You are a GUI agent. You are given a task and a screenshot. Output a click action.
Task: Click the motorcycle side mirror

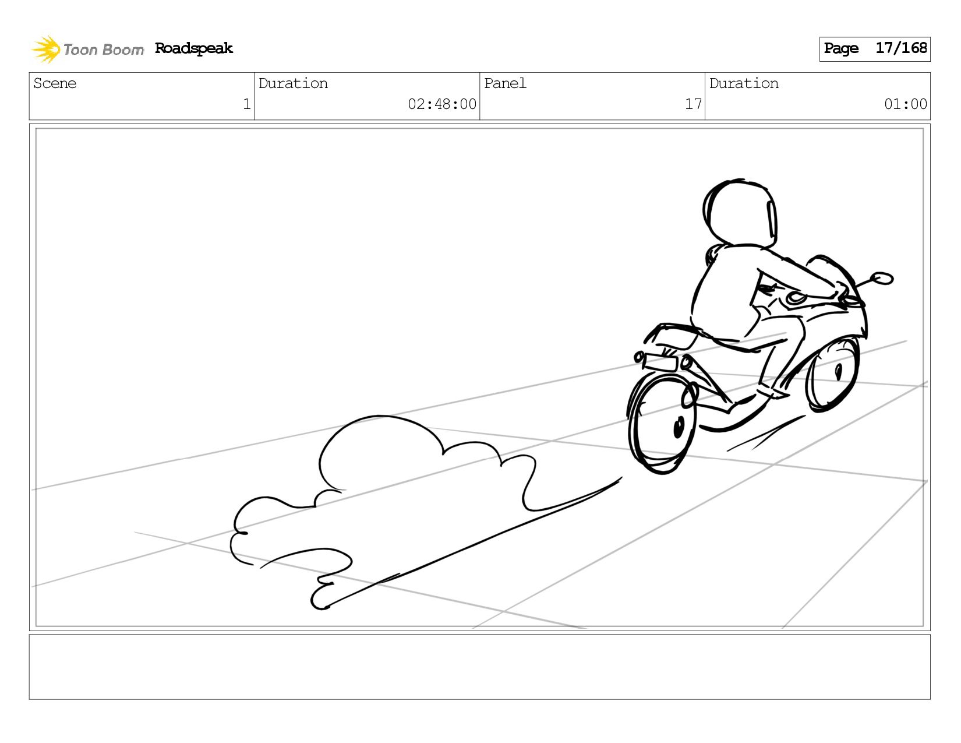coord(882,278)
